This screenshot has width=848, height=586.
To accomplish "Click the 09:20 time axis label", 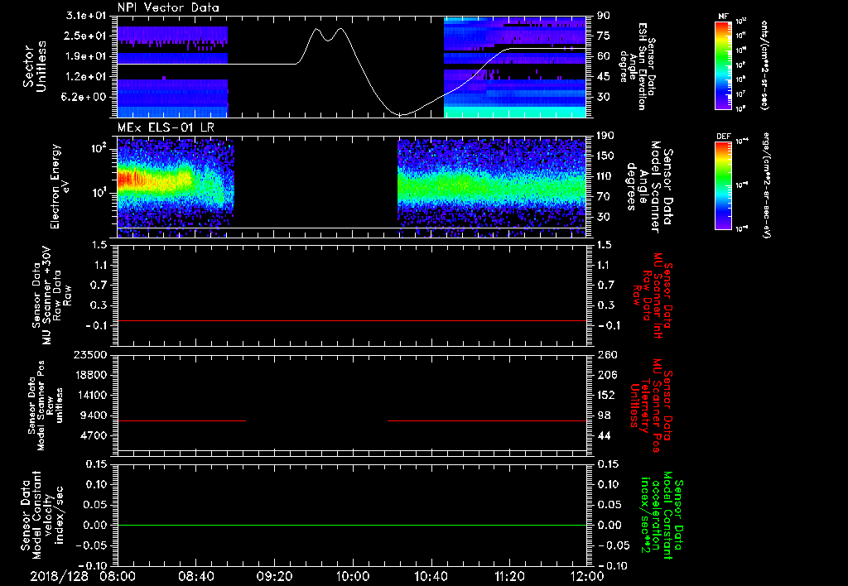I will point(274,576).
